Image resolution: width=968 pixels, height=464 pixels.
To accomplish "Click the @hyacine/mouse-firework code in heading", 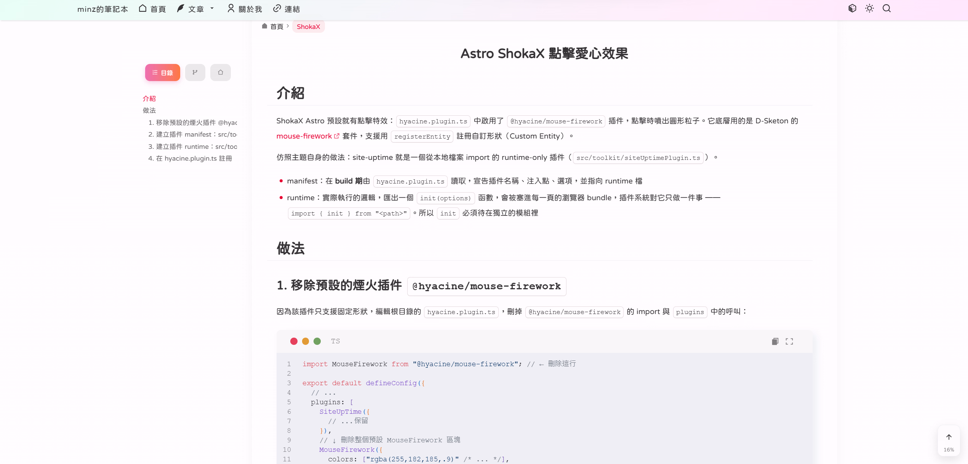I will click(486, 286).
